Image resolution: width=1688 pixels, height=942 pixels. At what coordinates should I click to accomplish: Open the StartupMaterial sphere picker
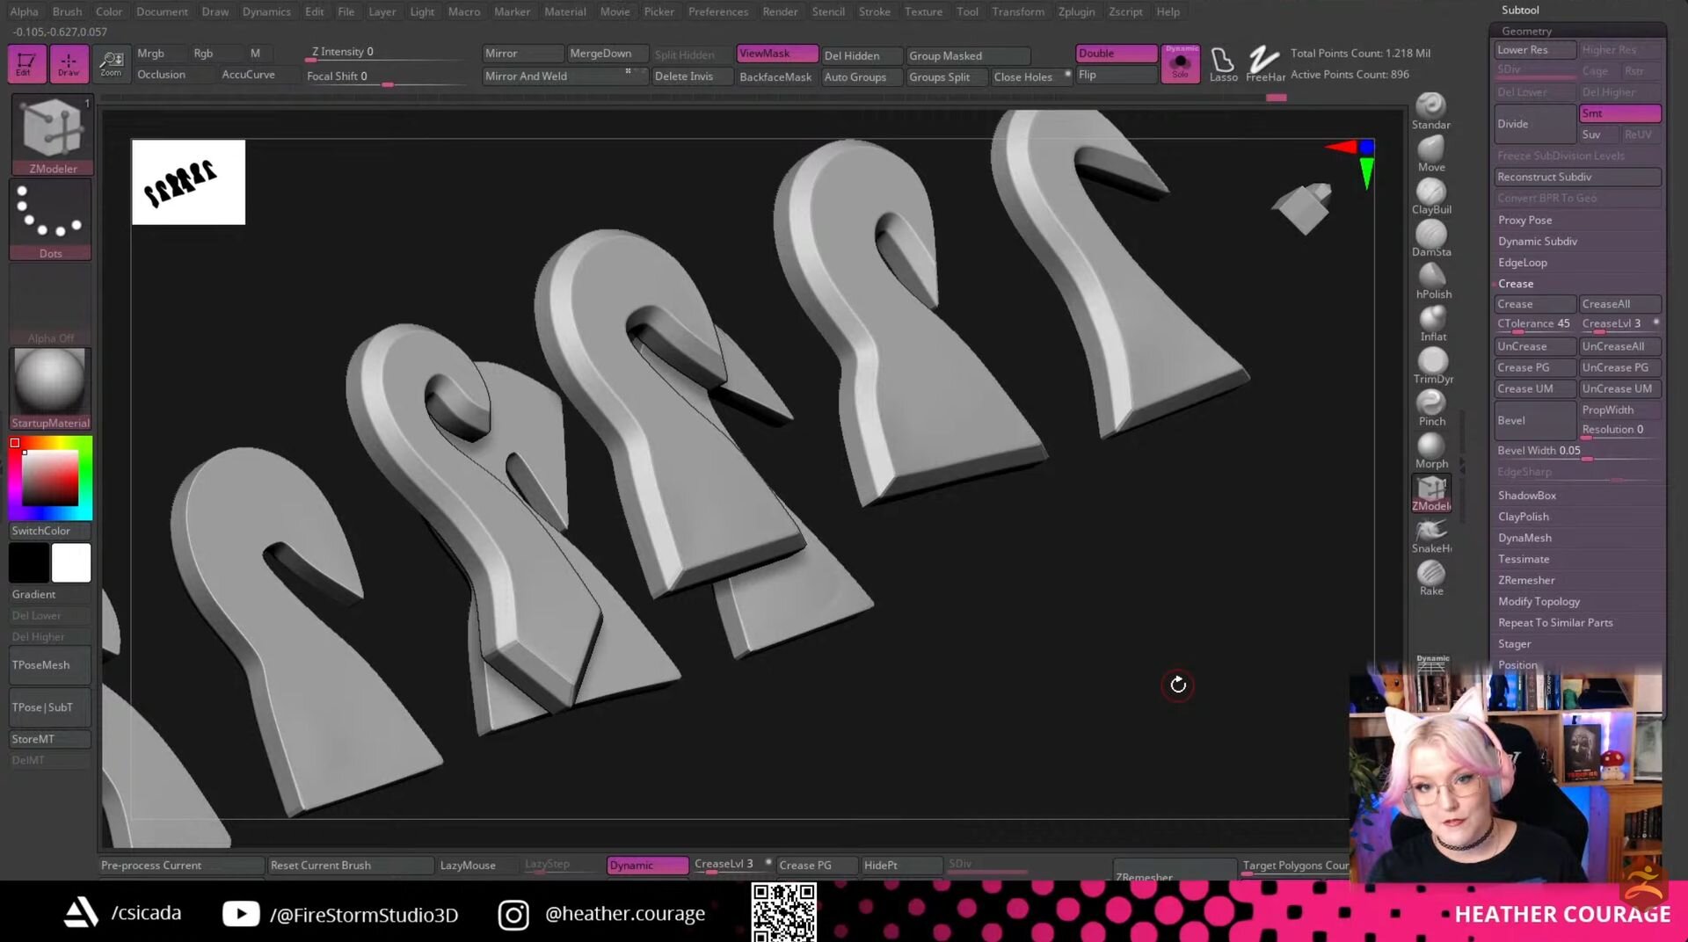point(50,388)
